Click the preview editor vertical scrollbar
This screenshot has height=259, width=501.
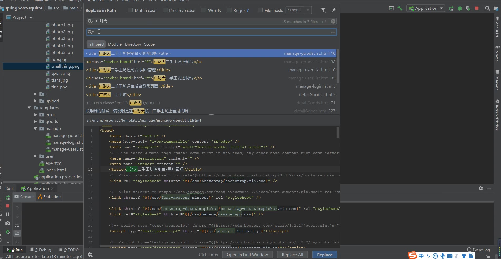338,132
